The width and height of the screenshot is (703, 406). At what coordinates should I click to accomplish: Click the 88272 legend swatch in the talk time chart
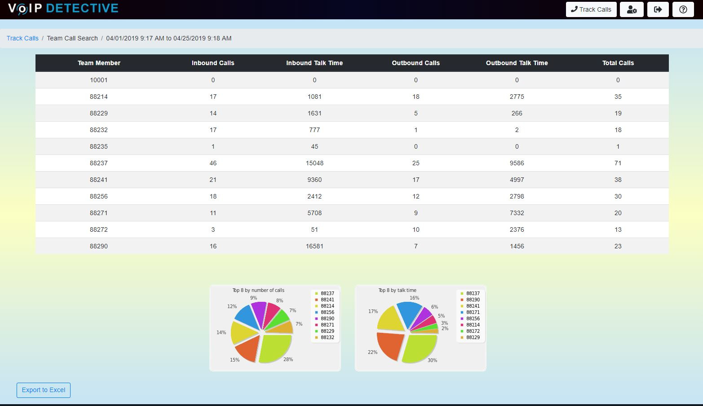point(462,331)
